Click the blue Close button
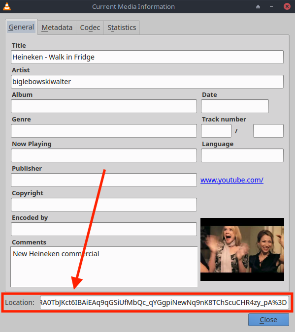295x332 pixels. tap(268, 320)
